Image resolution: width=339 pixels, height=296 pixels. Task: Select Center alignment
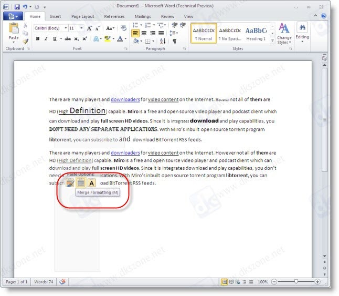(144, 33)
